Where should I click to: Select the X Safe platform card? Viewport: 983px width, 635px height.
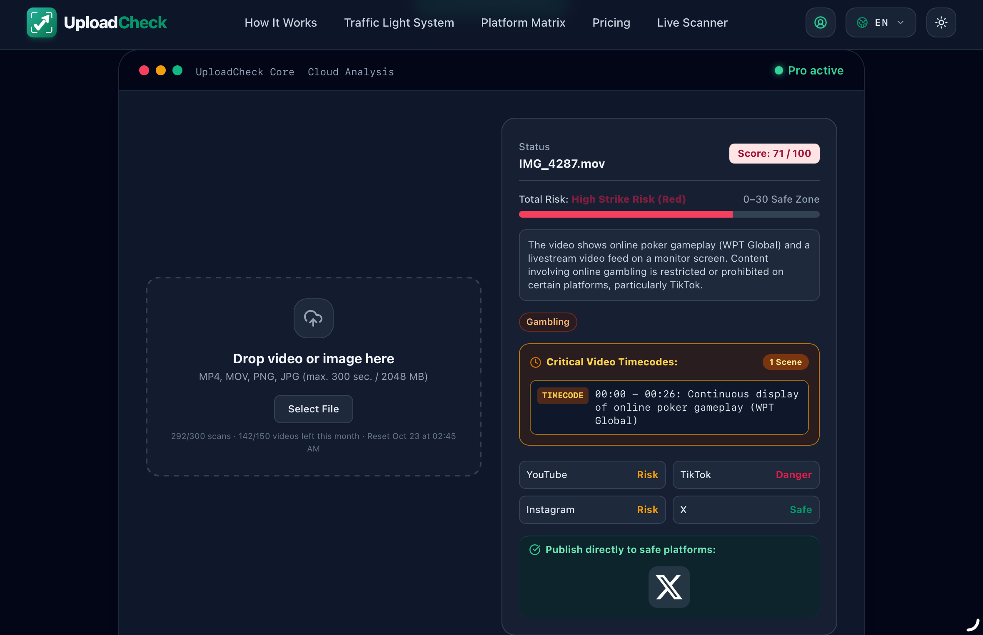coord(746,510)
